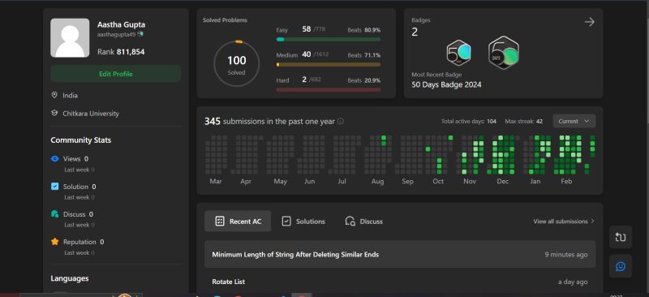Click the Reputation star icon

click(54, 242)
